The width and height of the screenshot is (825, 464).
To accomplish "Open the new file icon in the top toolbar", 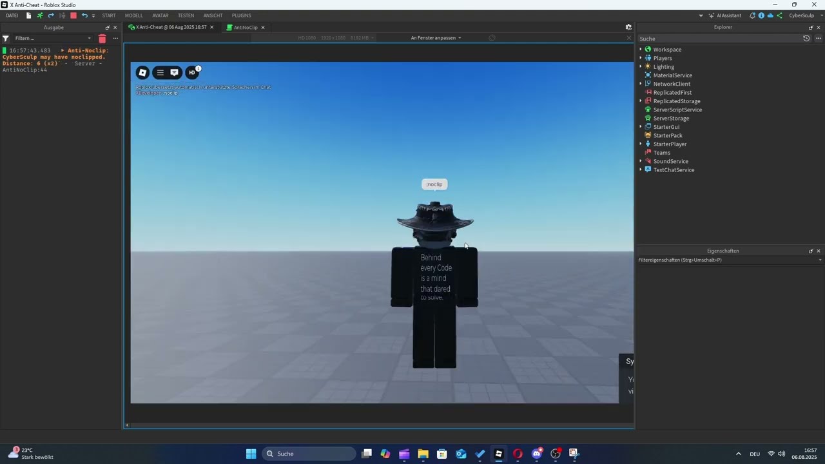I will click(x=28, y=15).
